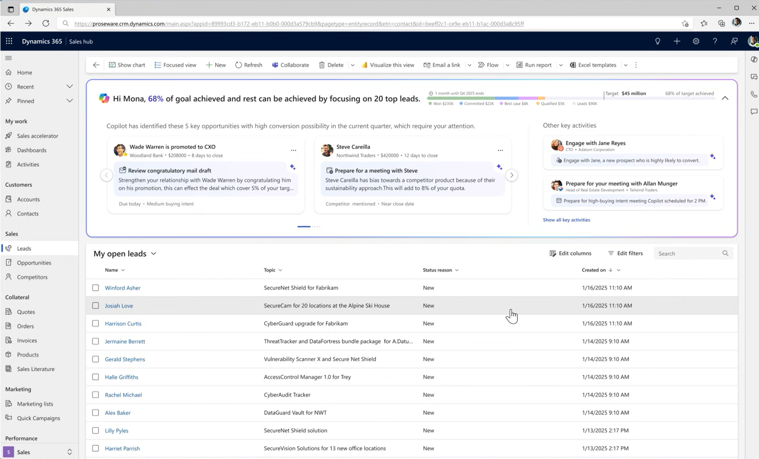Open Contacts in the sidebar
The image size is (759, 459).
(28, 213)
